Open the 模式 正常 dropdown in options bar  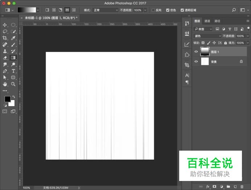[x=105, y=10]
